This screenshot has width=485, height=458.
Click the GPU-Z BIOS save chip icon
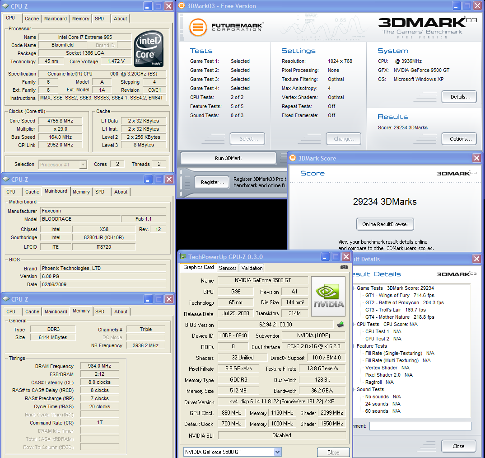(x=340, y=325)
